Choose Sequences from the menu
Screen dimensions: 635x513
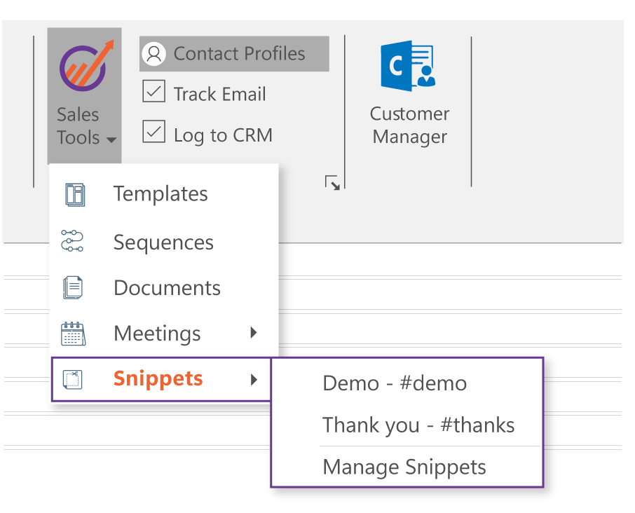163,242
